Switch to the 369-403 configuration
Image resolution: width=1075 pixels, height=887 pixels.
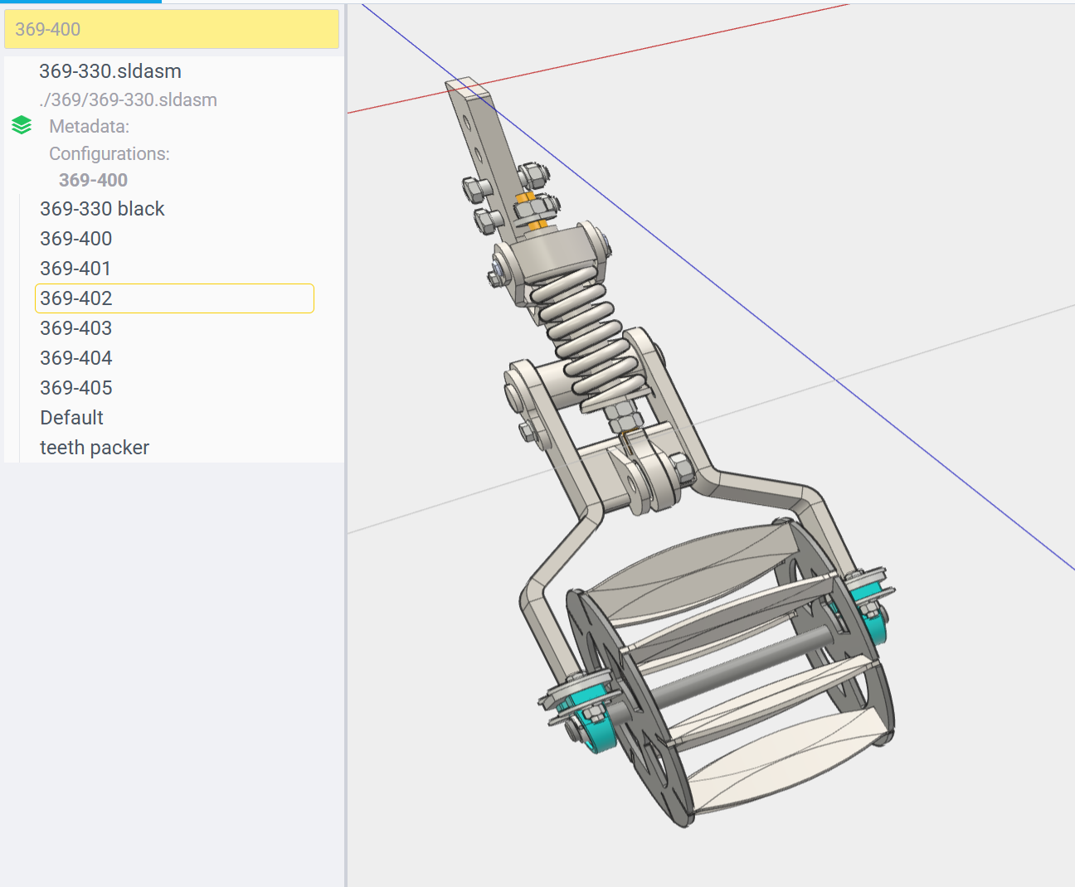click(75, 328)
